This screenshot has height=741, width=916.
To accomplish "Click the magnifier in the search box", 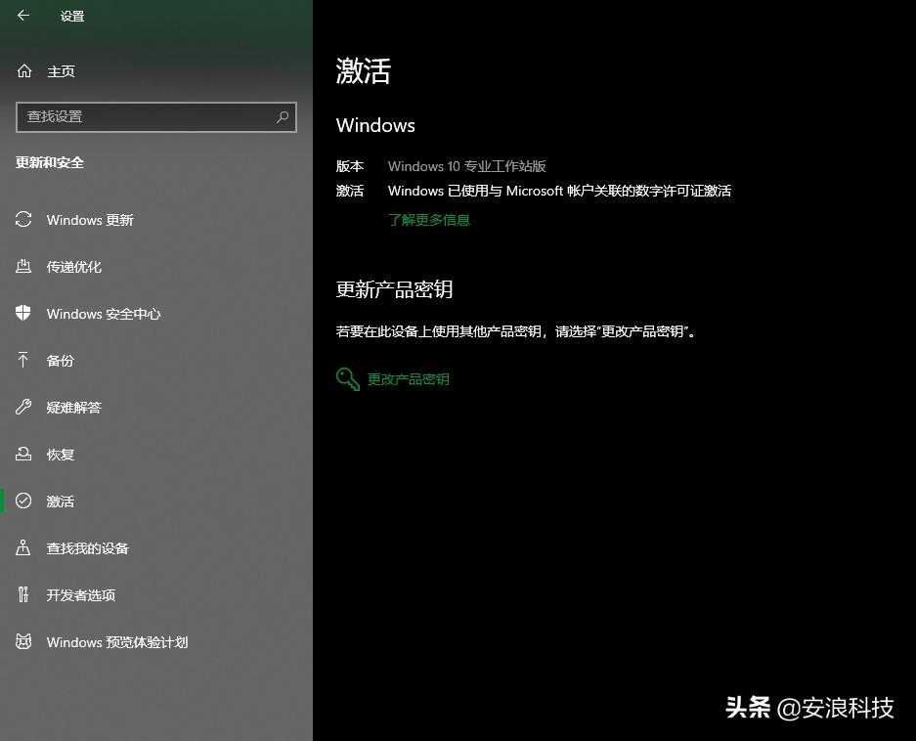I will [283, 117].
